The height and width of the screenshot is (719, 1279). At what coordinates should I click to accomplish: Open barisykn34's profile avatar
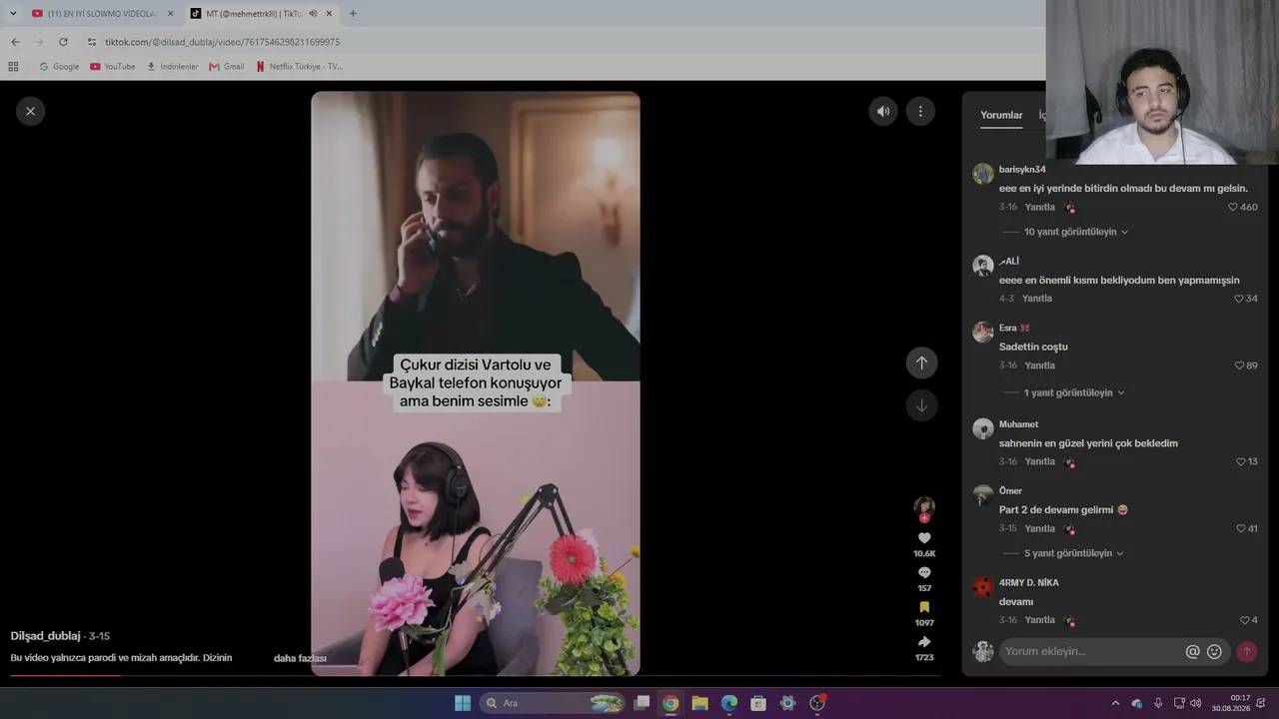[x=983, y=174]
